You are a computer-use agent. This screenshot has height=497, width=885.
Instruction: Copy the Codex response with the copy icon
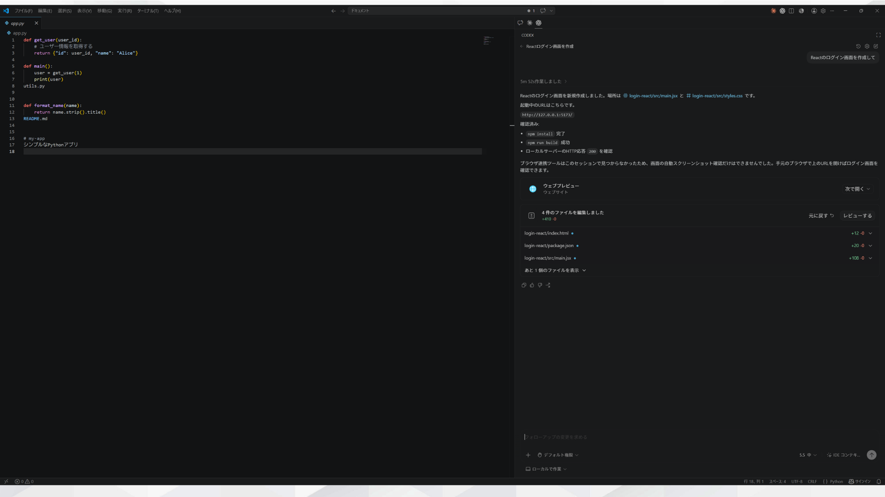[524, 285]
